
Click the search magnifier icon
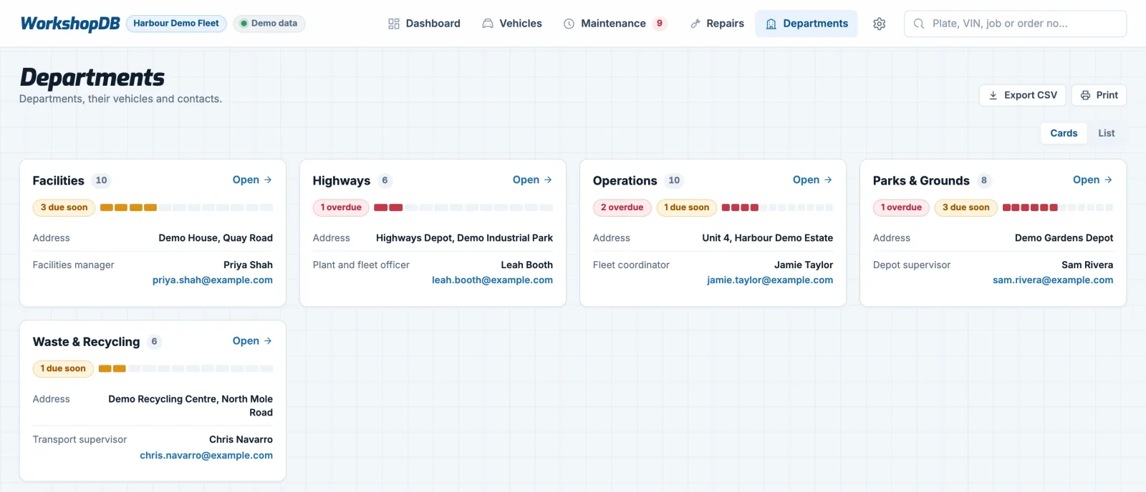coord(919,24)
